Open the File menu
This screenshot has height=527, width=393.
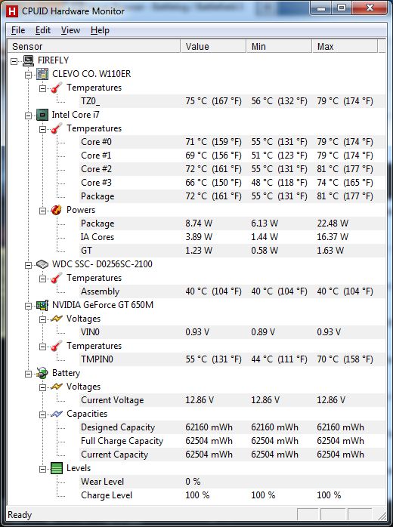point(18,30)
